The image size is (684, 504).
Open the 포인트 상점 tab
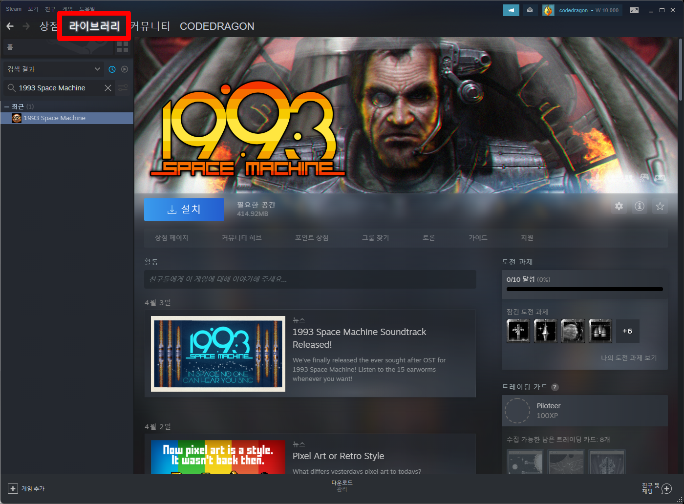[x=312, y=238]
